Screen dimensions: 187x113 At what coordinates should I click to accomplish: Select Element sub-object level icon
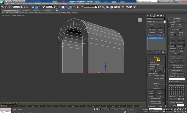161,60
